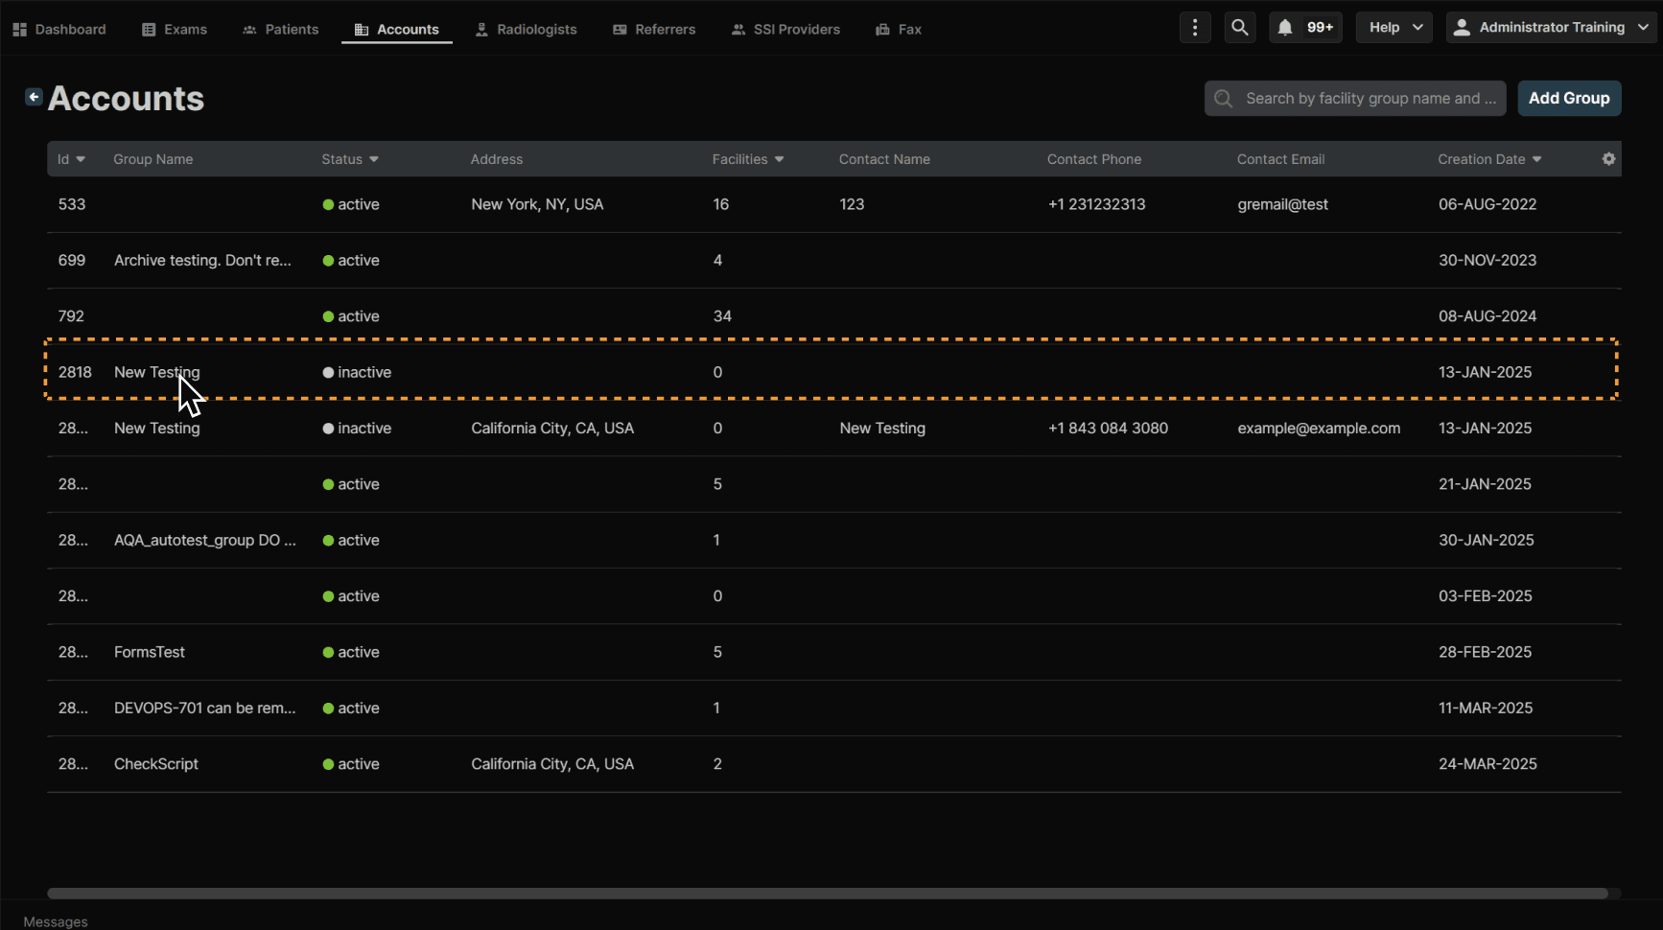Click creation date 21-JAN-2025

tap(1485, 484)
